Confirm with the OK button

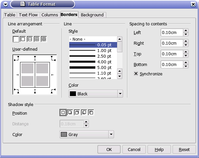point(109,150)
